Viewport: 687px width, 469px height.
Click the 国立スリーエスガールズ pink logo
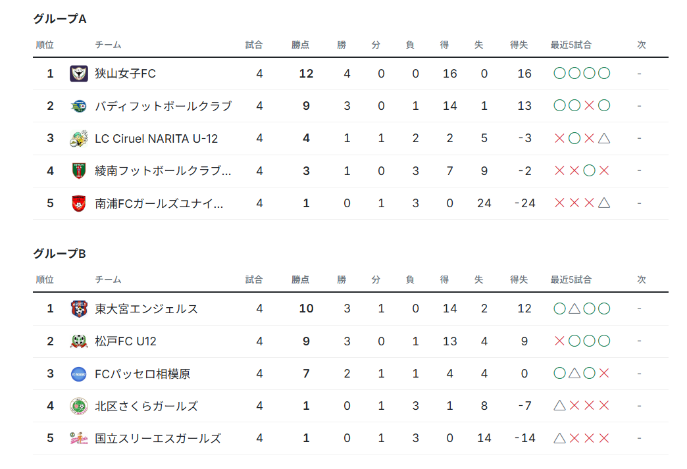79,438
